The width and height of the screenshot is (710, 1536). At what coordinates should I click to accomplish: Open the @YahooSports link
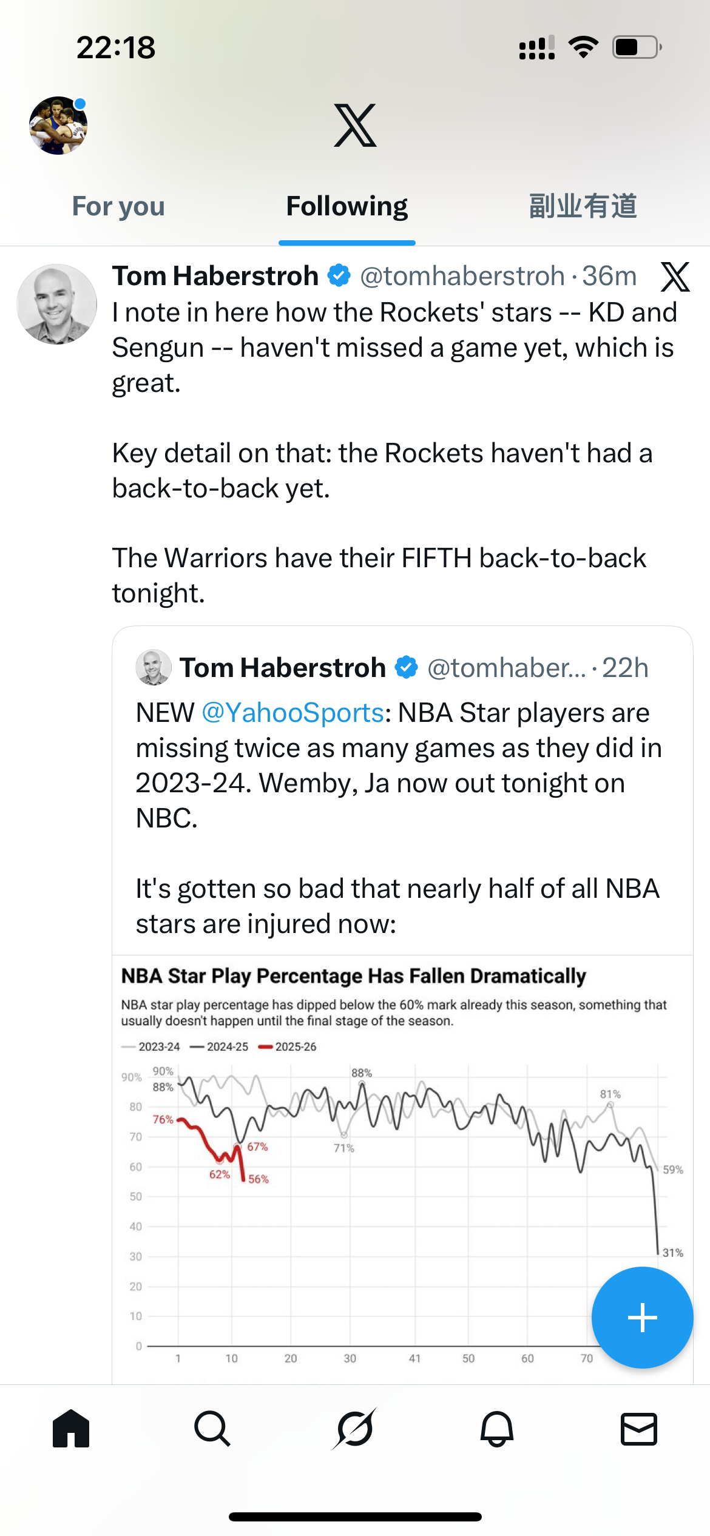coord(292,713)
